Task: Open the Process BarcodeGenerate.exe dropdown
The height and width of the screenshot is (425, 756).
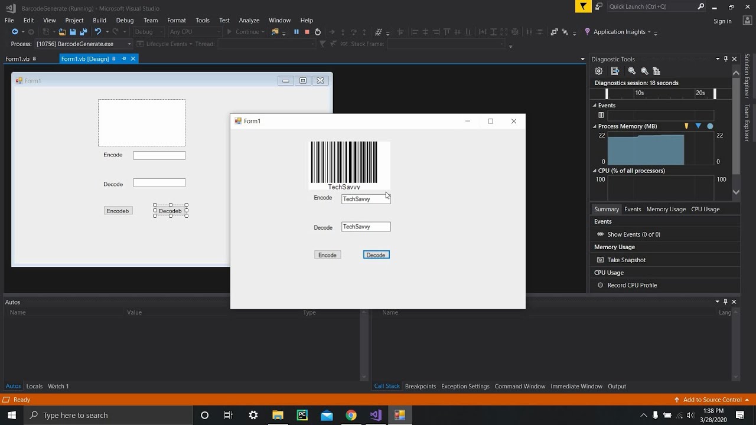Action: (x=84, y=44)
